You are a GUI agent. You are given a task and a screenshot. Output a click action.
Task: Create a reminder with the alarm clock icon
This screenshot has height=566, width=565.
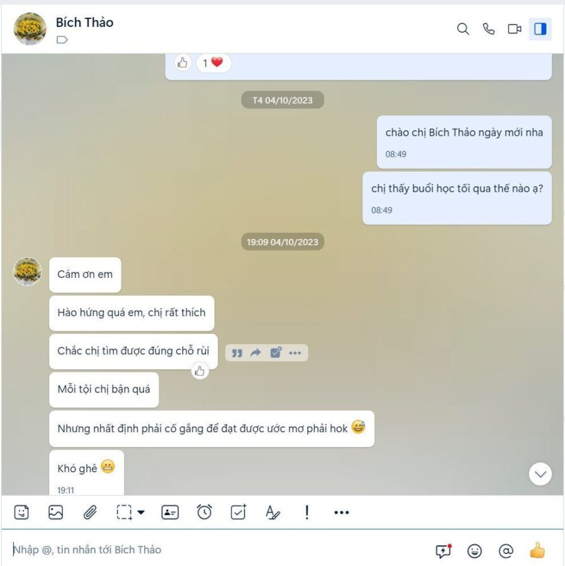pyautogui.click(x=204, y=512)
